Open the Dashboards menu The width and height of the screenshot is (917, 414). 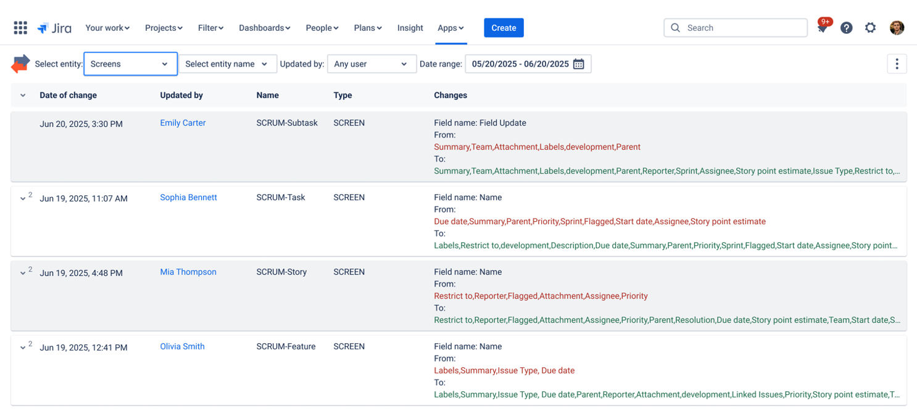point(264,28)
